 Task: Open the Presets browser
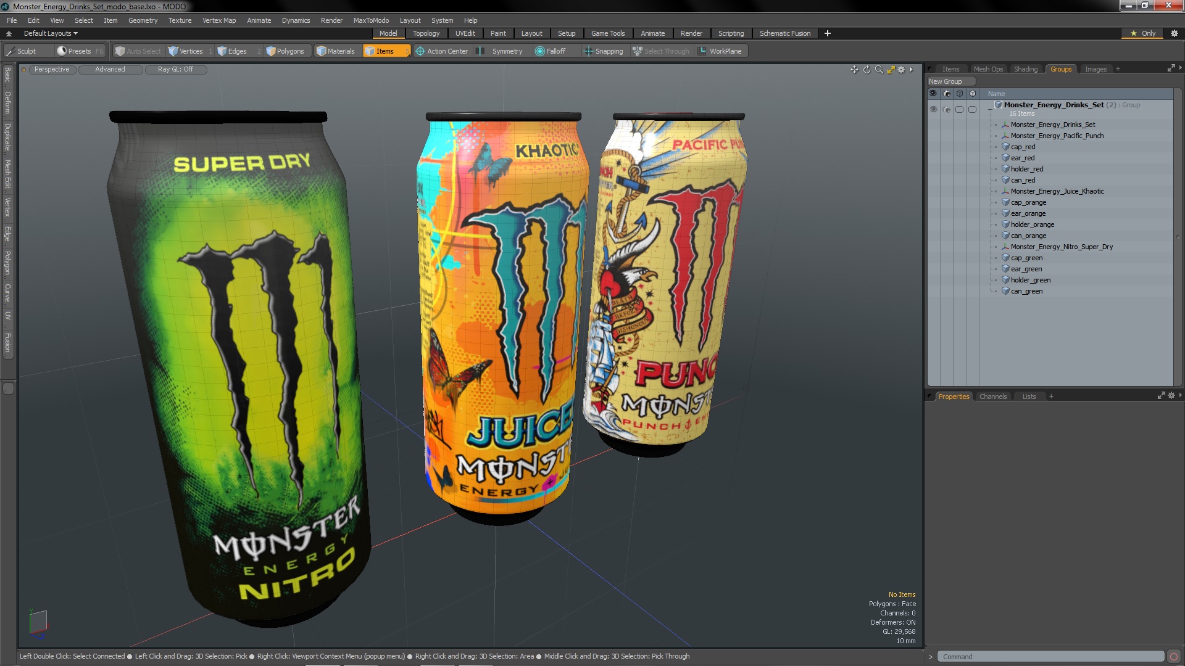coord(79,51)
